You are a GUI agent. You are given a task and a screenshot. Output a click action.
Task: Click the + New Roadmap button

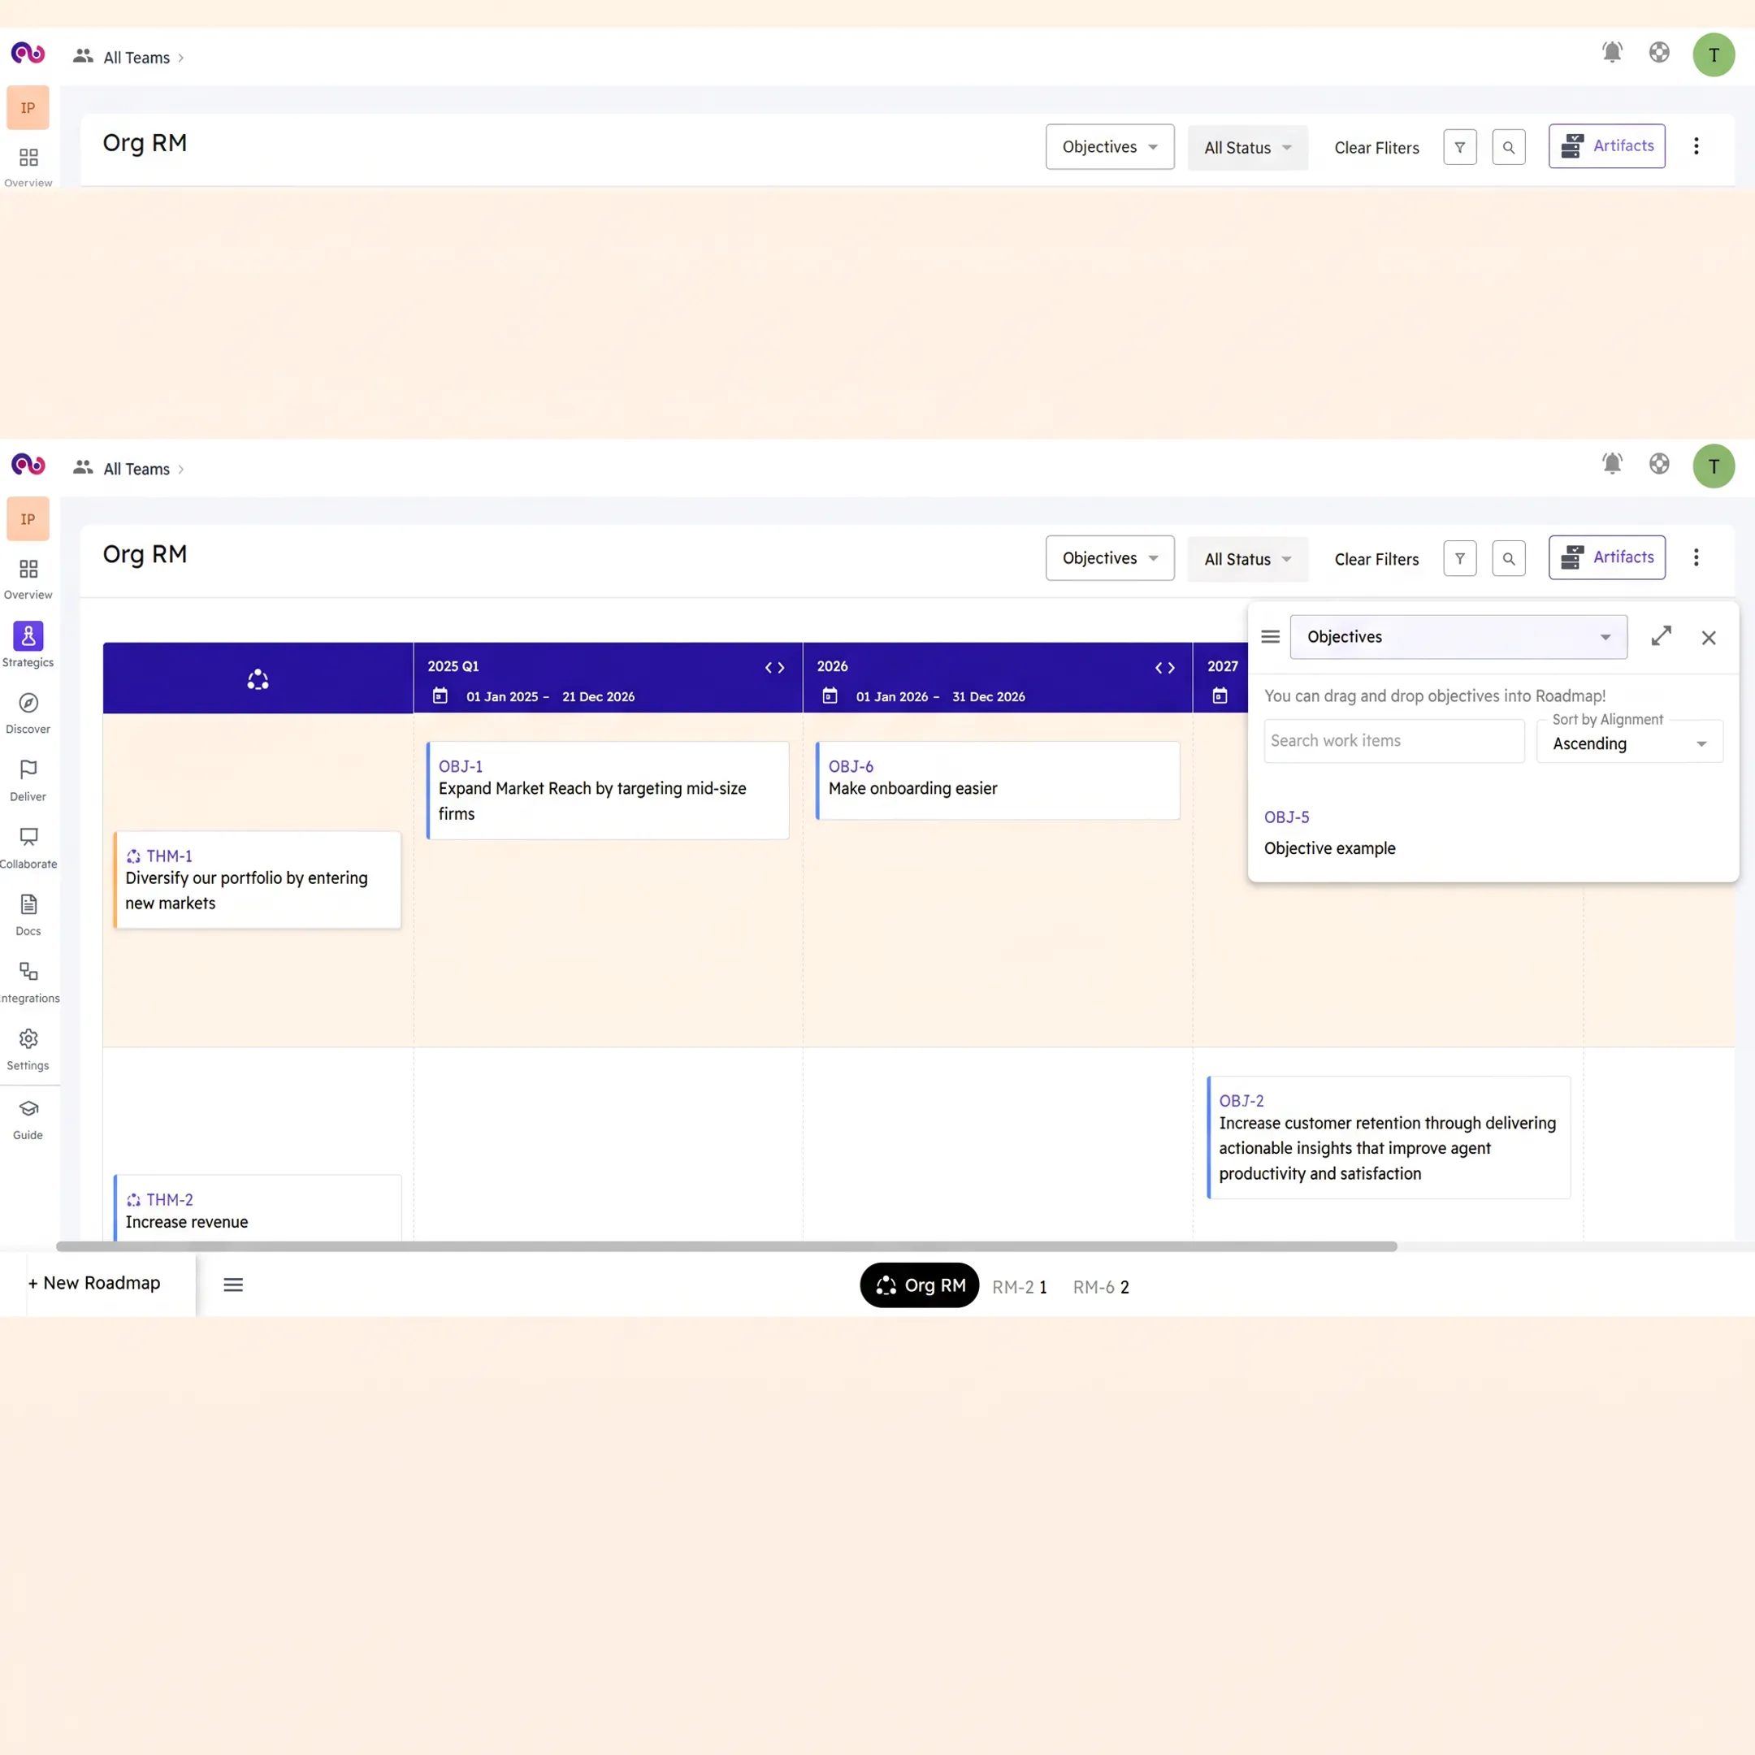94,1283
